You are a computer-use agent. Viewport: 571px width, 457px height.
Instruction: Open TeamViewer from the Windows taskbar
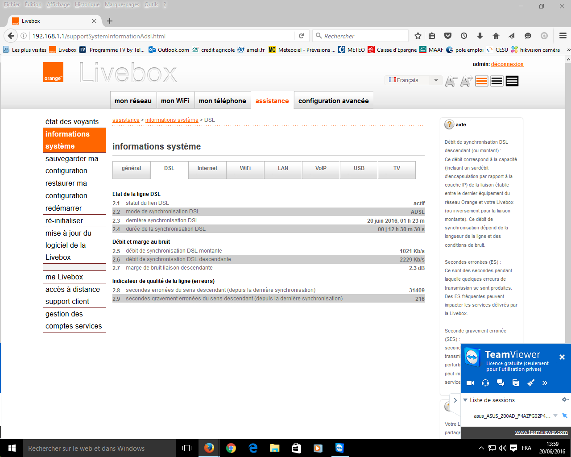point(339,448)
